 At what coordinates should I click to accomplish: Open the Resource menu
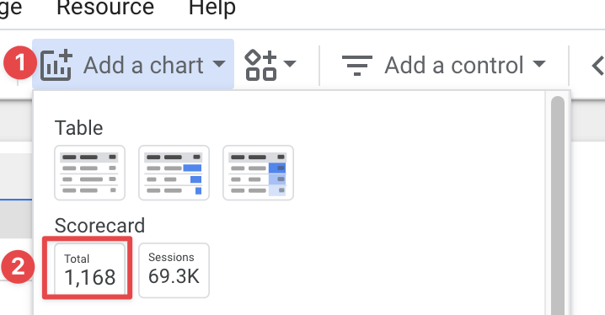pos(105,8)
